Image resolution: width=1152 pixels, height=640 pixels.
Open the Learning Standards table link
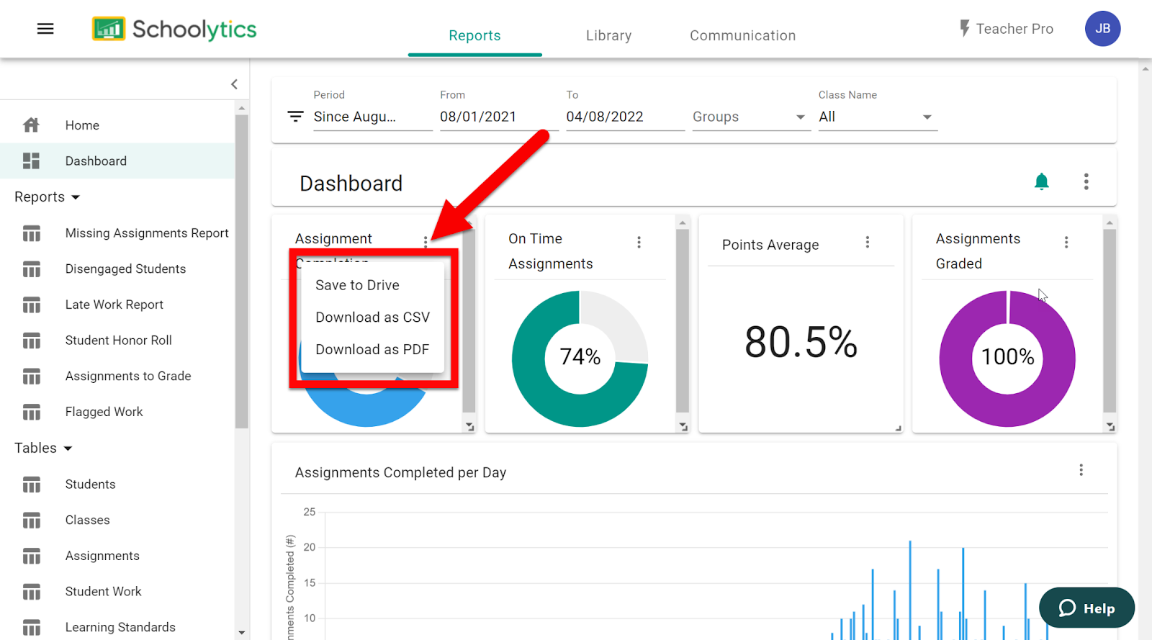[x=120, y=627]
